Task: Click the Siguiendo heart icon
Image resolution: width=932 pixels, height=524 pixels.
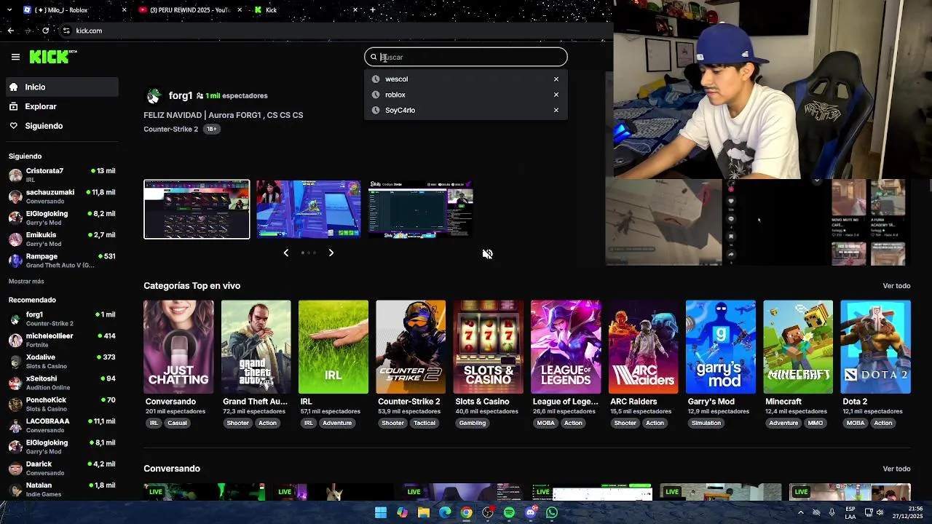Action: click(x=14, y=126)
